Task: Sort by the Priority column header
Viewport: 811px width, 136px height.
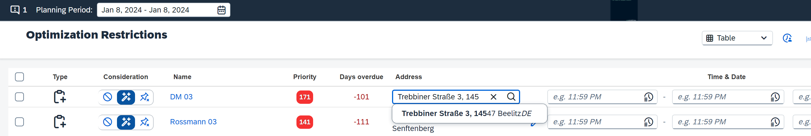Action: click(x=305, y=77)
